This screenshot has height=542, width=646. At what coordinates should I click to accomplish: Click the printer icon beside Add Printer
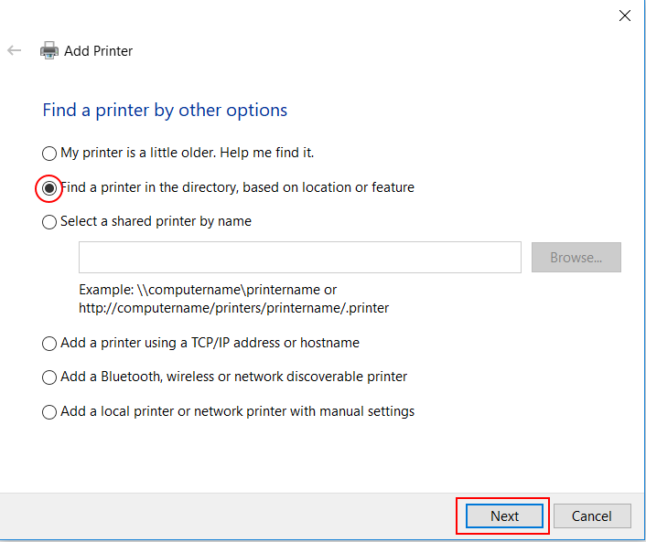click(49, 51)
